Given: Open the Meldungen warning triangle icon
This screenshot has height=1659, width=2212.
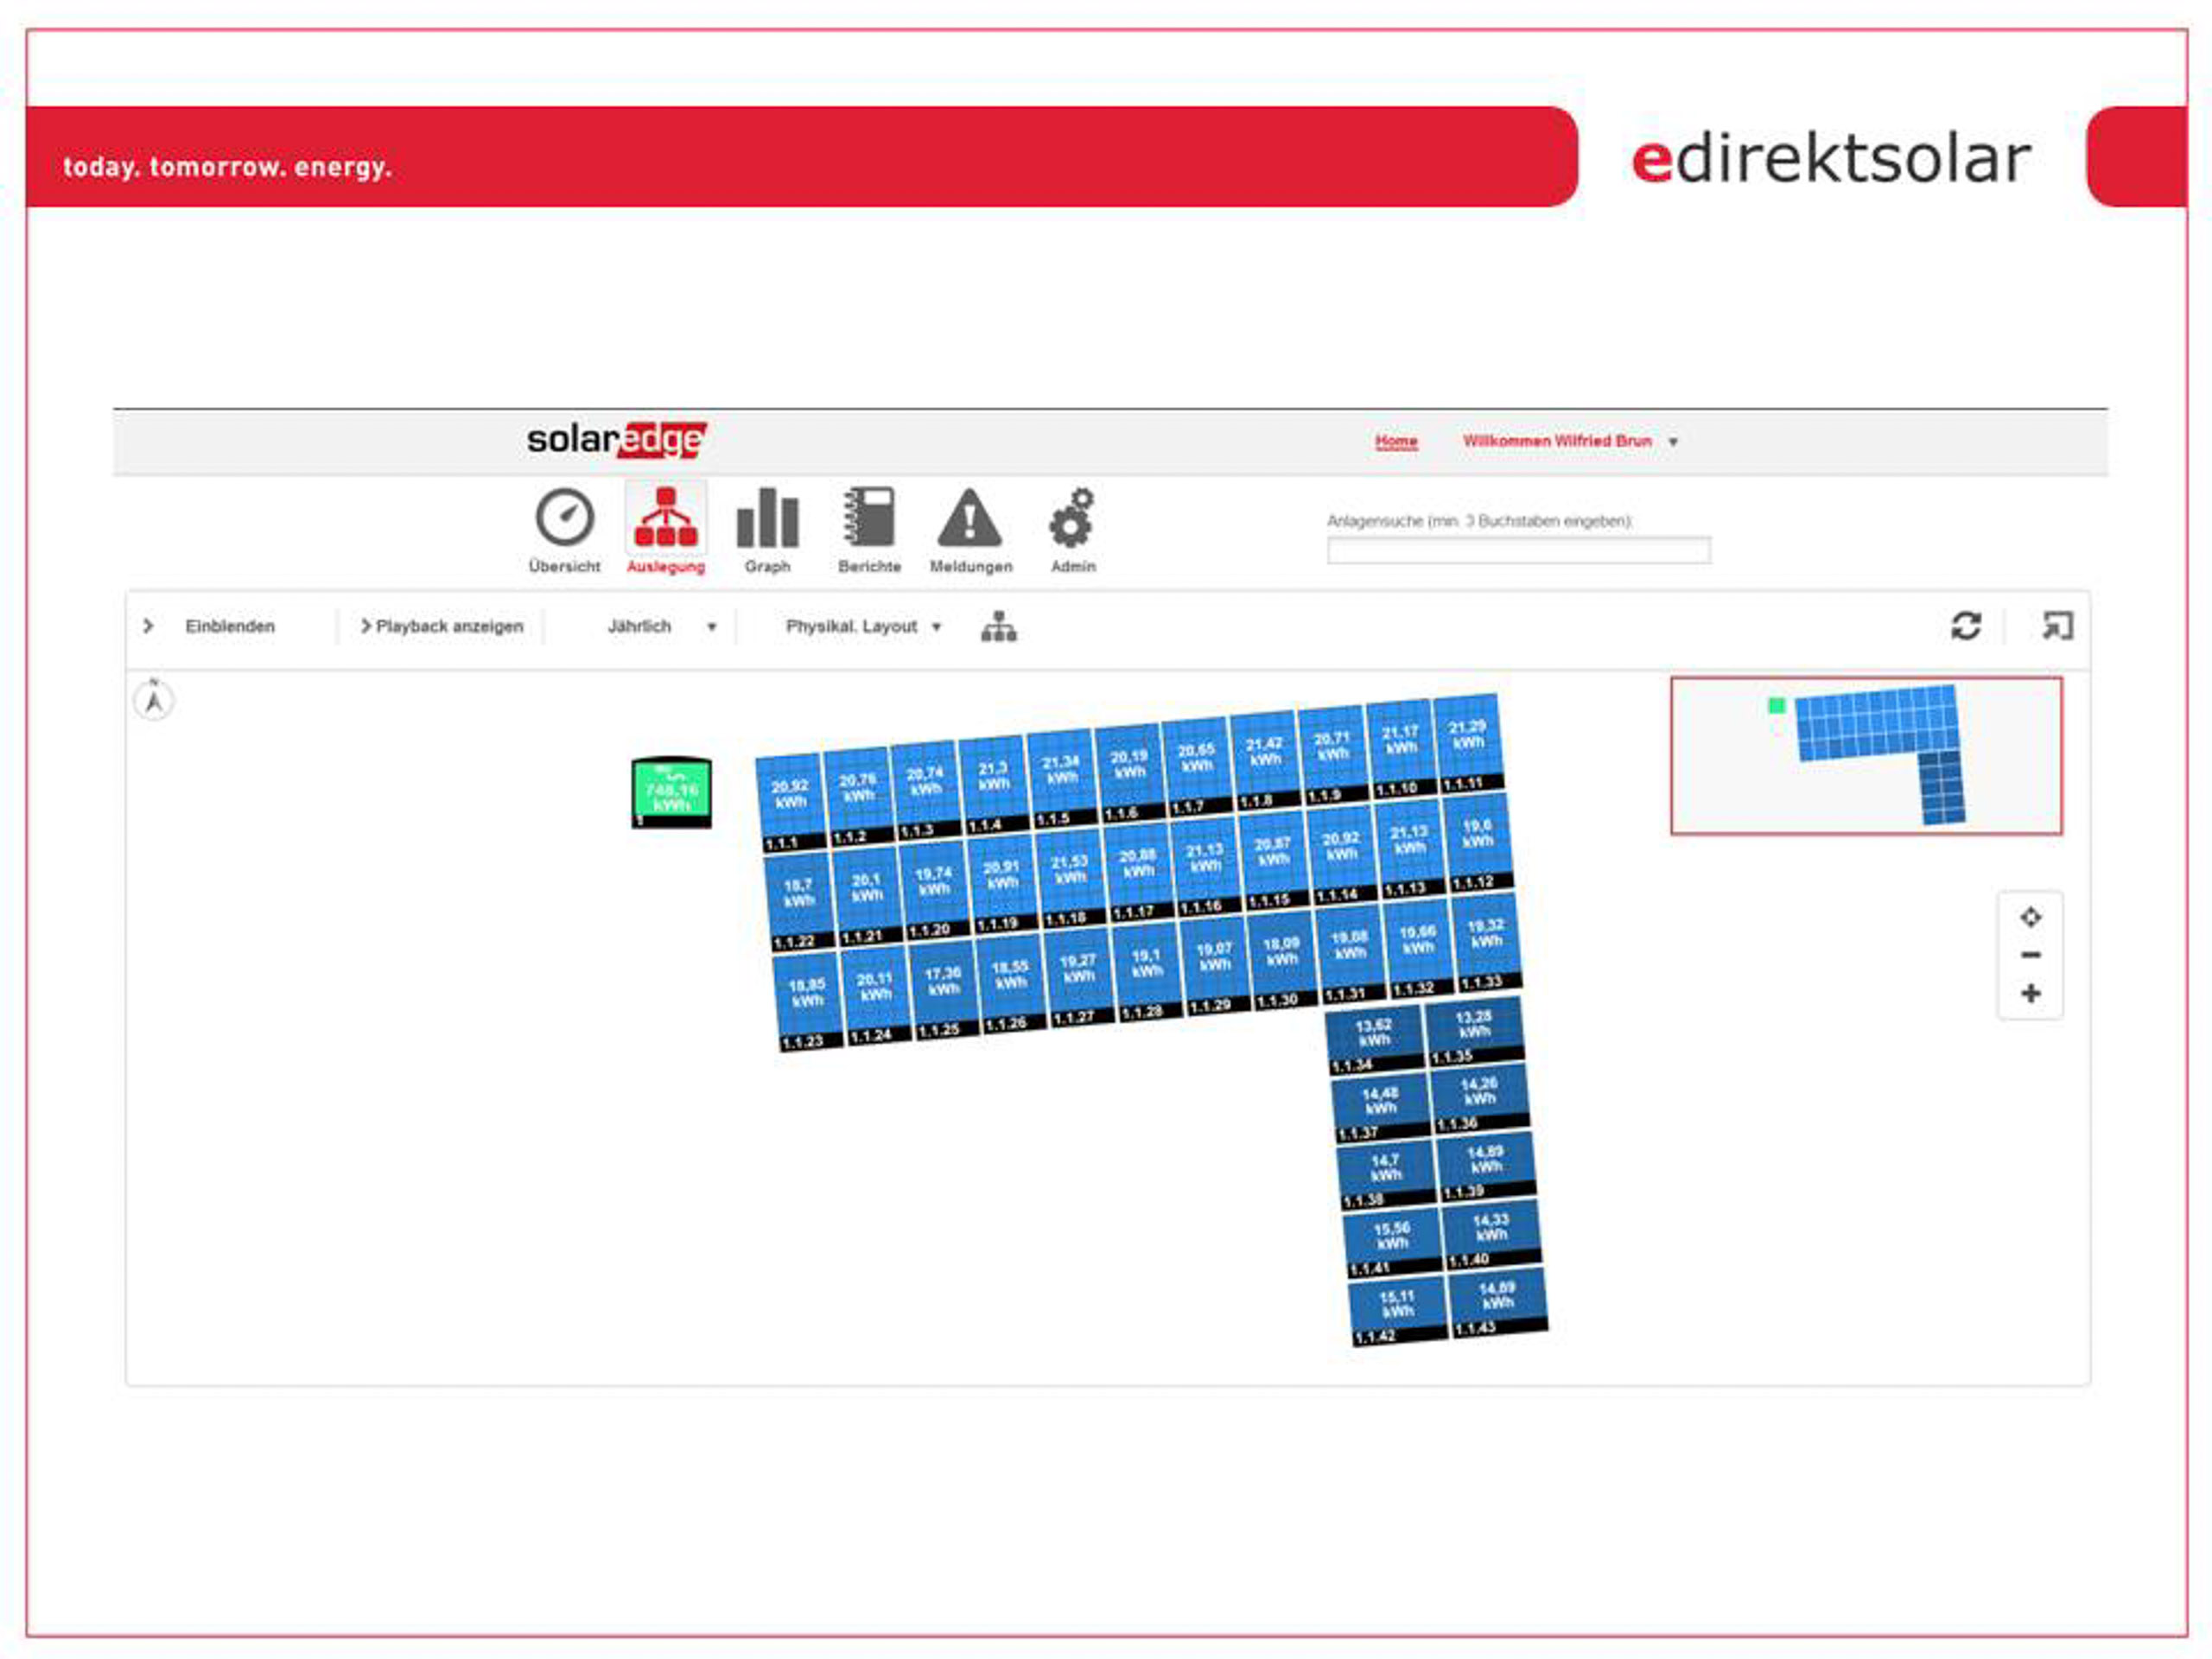Looking at the screenshot, I should [x=969, y=517].
